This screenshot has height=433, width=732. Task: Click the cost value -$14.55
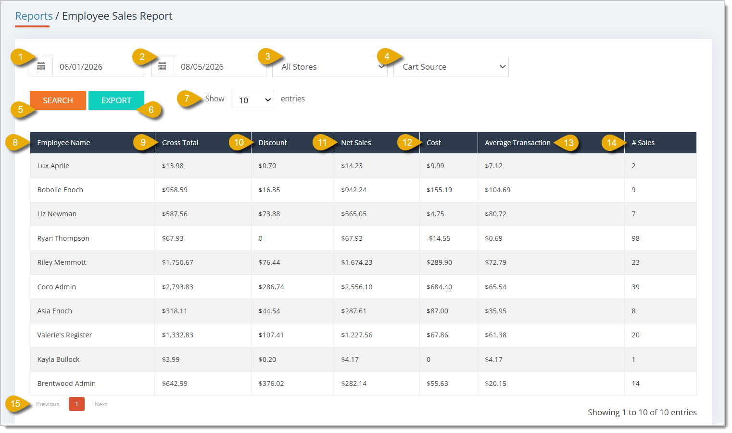pos(439,238)
